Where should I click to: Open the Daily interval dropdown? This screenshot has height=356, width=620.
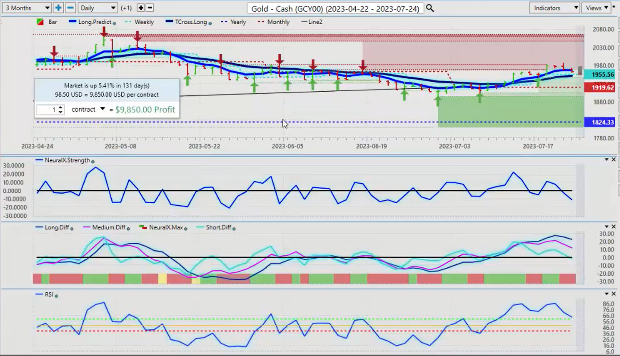click(x=98, y=8)
